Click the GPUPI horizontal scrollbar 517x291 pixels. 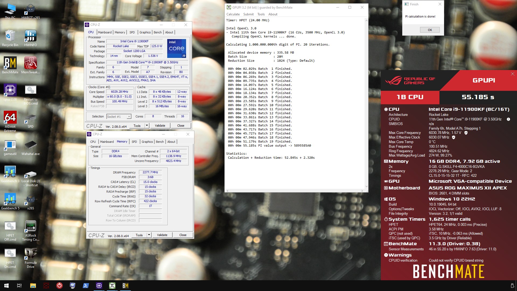coord(295,191)
